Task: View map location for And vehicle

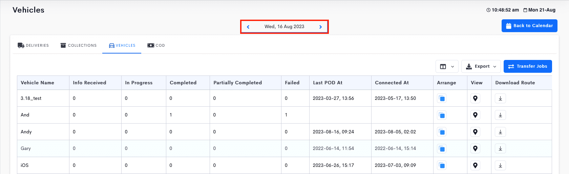Action: (x=475, y=115)
